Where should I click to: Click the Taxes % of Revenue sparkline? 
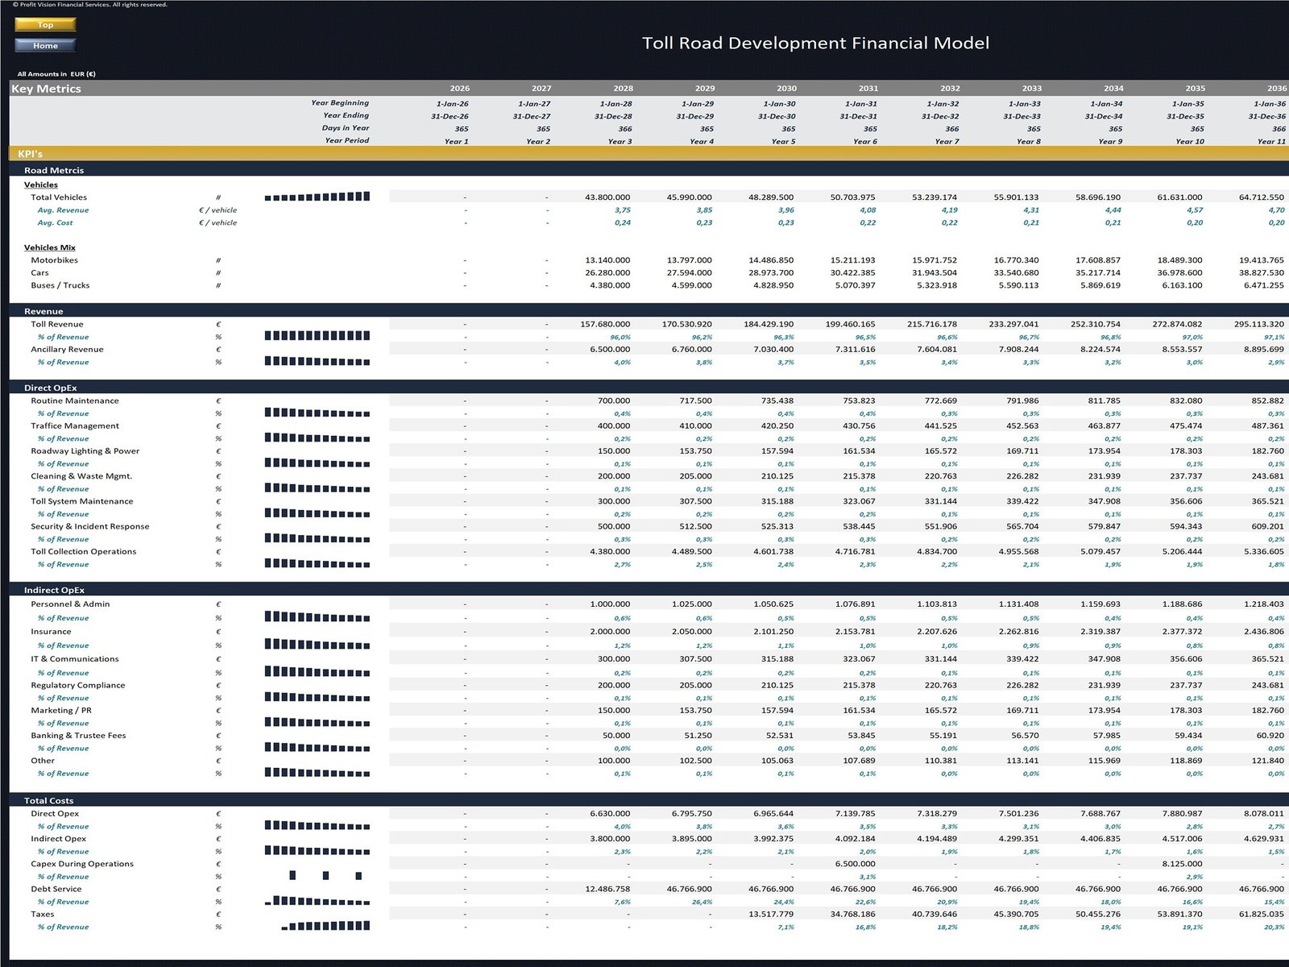point(317,927)
